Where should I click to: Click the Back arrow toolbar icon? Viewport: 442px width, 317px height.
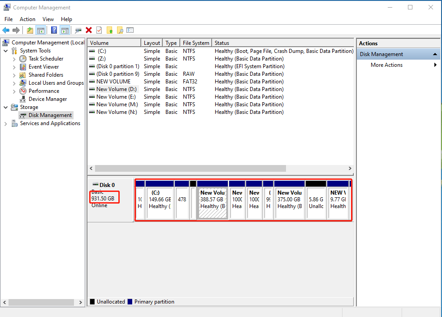pyautogui.click(x=6, y=30)
